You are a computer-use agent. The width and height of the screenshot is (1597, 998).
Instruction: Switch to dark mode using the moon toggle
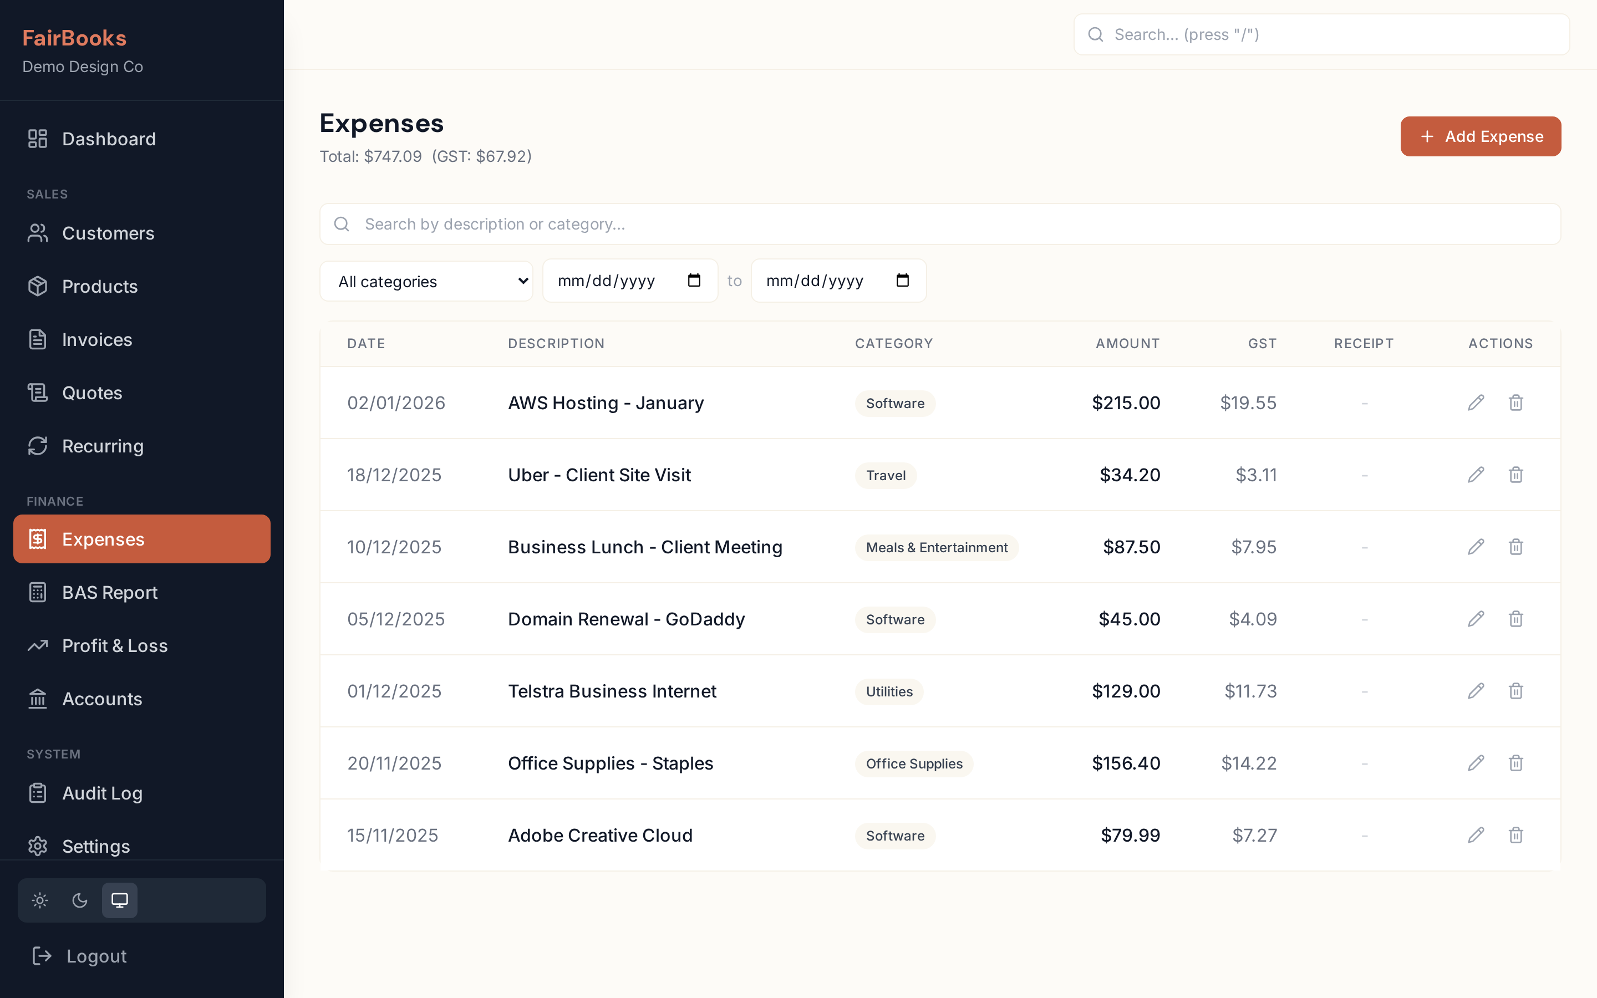point(80,900)
